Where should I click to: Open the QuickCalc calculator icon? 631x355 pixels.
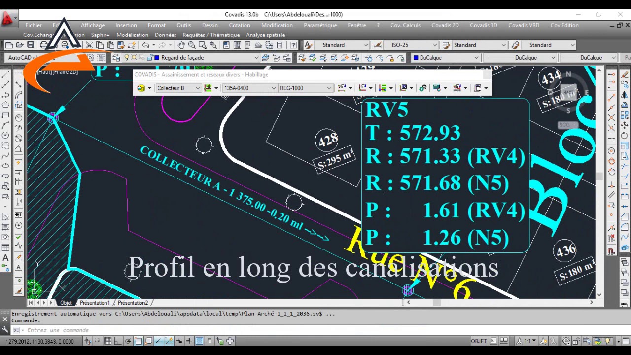(280, 45)
